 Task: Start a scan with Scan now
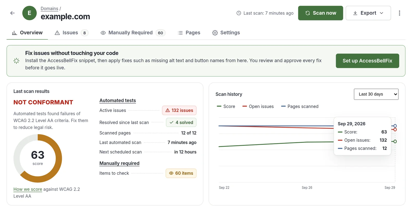321,13
